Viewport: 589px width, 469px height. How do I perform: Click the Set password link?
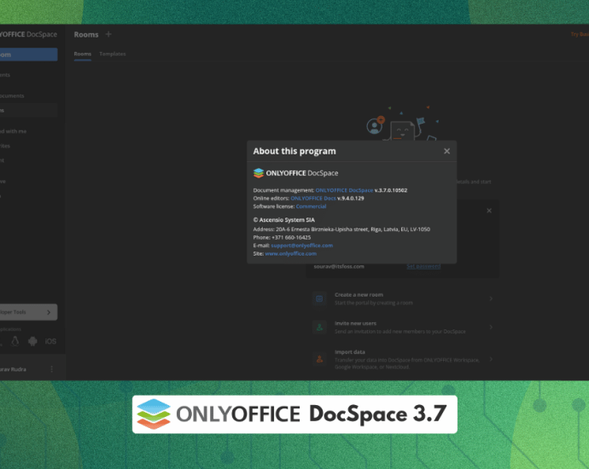[x=423, y=266]
